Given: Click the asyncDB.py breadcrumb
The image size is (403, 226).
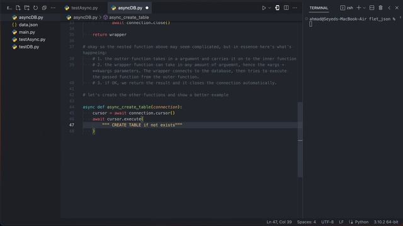Looking at the screenshot, I should [x=85, y=18].
